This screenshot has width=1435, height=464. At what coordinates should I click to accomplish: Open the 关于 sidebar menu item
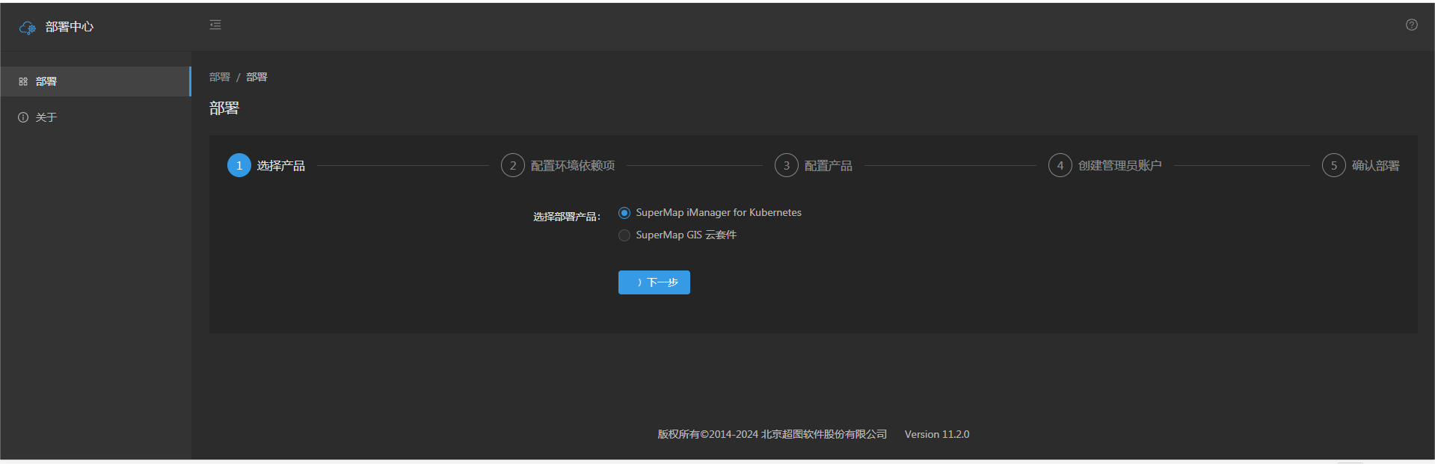[x=96, y=117]
